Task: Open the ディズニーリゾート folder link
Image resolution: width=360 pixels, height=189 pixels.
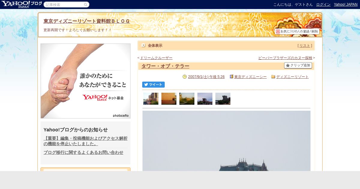Action: coord(292,77)
